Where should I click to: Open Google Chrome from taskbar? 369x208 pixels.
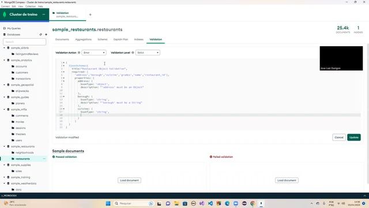pos(253,203)
